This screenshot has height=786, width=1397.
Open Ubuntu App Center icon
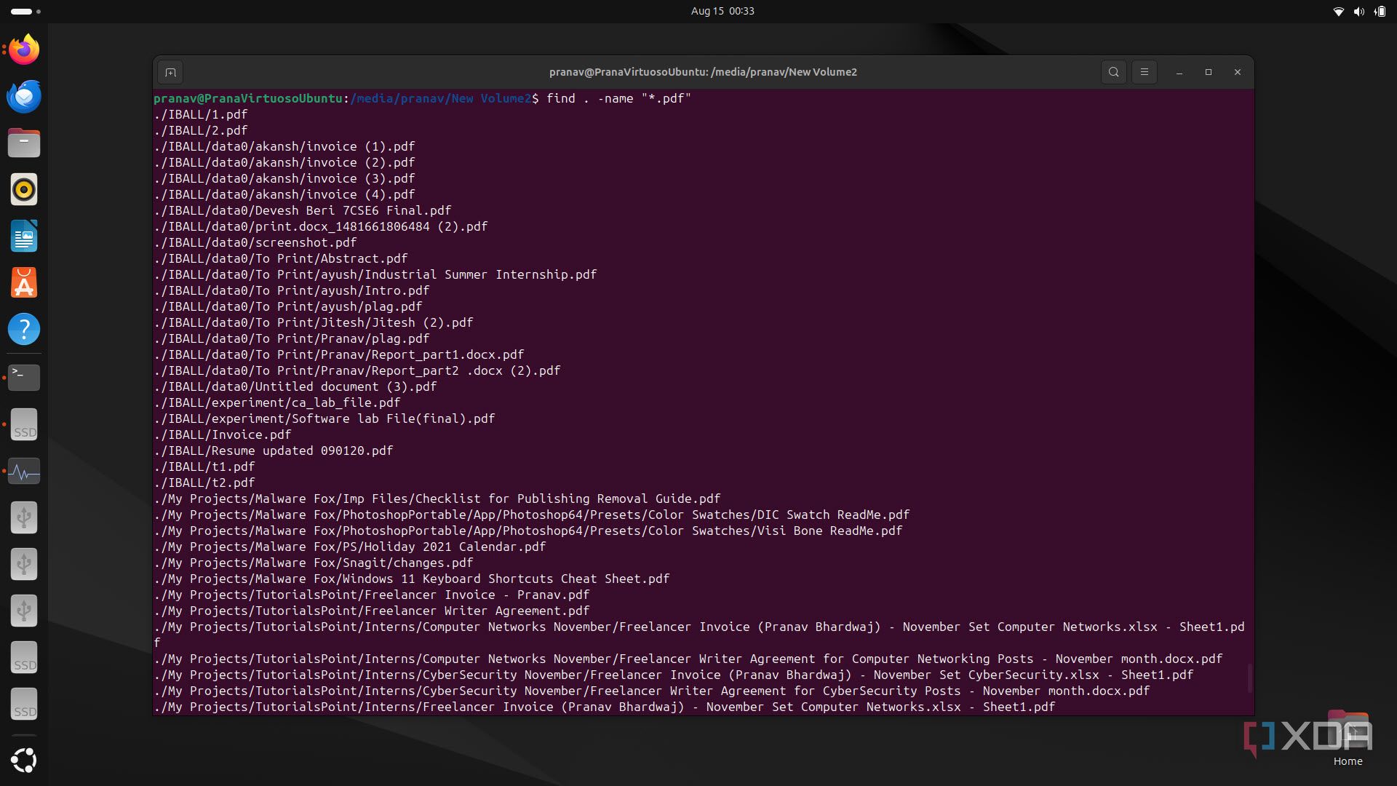(24, 283)
